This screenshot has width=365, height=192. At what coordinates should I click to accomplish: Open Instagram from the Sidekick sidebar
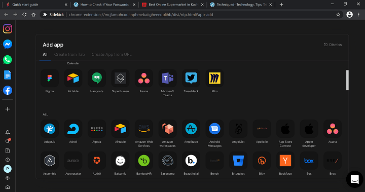[8, 29]
